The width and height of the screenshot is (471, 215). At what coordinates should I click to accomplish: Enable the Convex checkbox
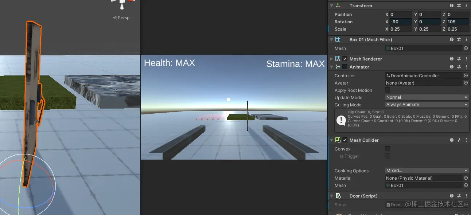[388, 149]
